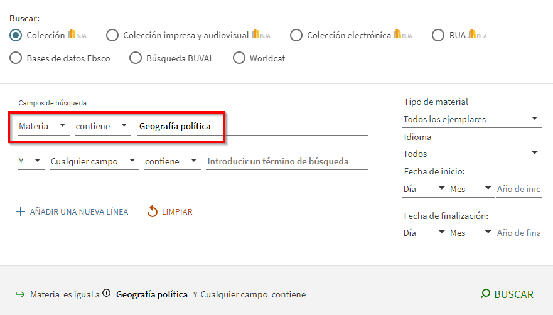Click the info icon beside "es igual a"
553x315 pixels.
pos(107,293)
